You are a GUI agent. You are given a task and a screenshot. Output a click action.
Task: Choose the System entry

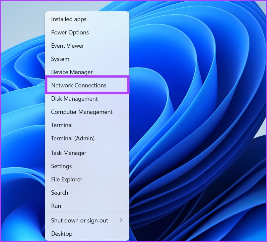tap(87, 59)
